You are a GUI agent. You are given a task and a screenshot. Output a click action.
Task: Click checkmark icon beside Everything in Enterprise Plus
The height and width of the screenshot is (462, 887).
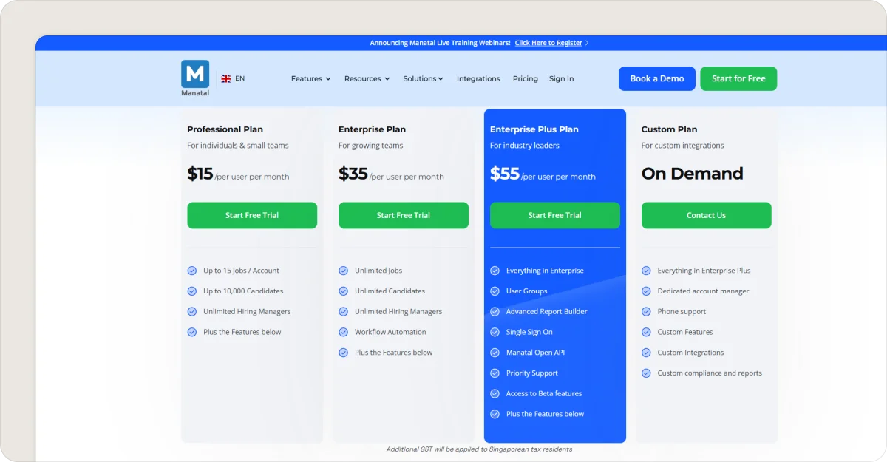(x=646, y=271)
